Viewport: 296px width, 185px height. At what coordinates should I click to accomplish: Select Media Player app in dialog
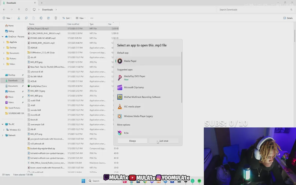tap(148, 61)
